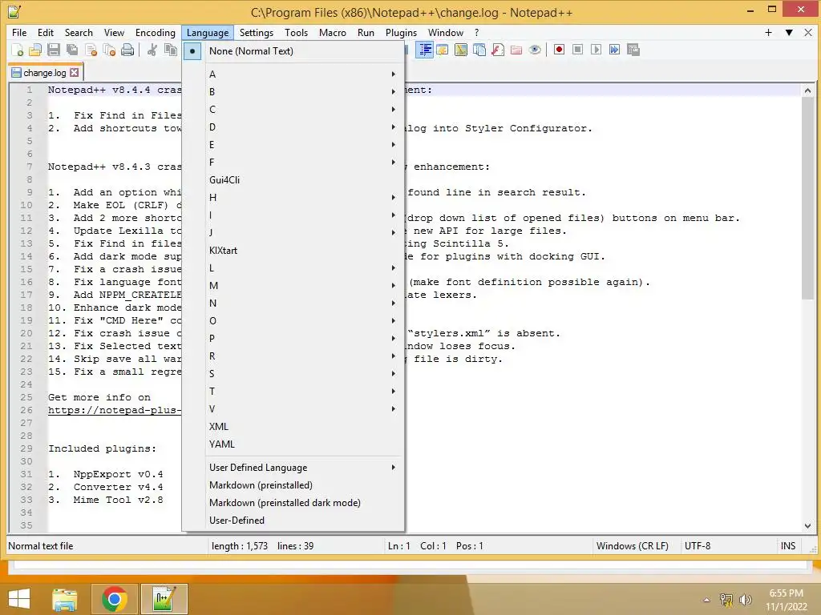This screenshot has width=821, height=615.
Task: Open the Function List icon
Action: (x=498, y=50)
